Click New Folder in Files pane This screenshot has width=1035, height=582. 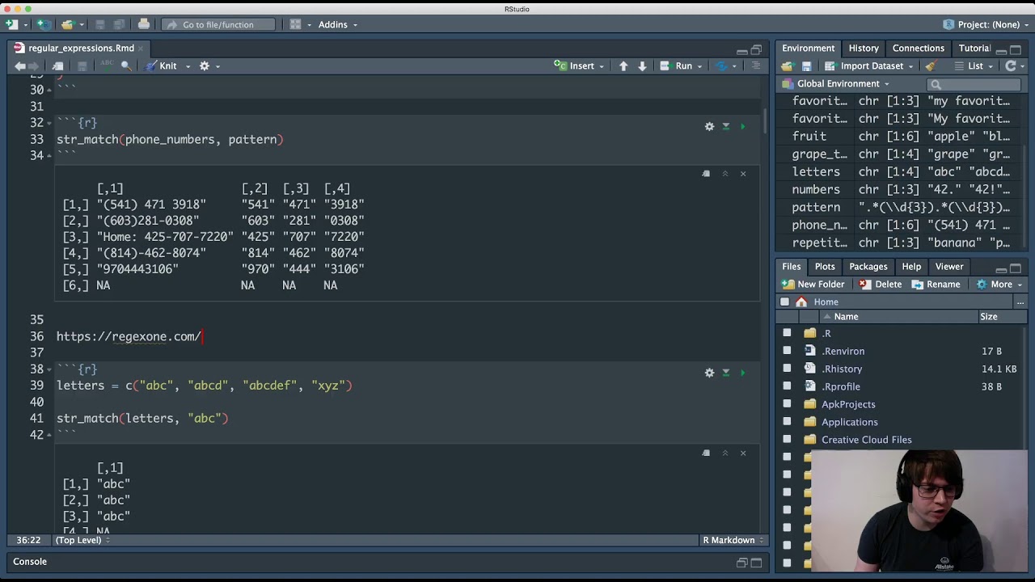pos(813,284)
